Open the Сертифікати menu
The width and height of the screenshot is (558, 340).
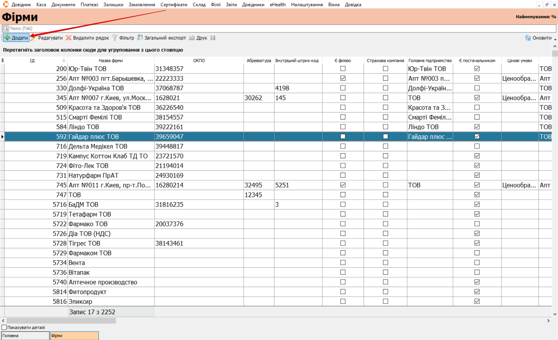(174, 4)
